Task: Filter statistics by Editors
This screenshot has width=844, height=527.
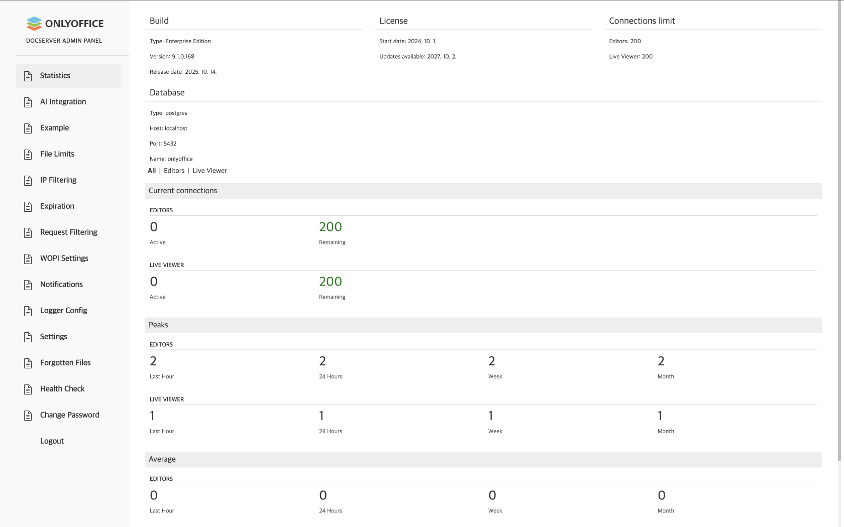Action: point(174,171)
